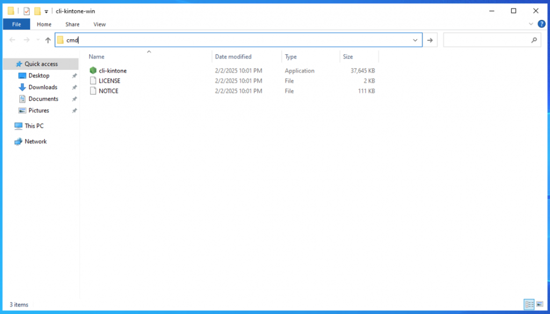This screenshot has height=314, width=550.
Task: Click the Pictures icon in sidebar
Action: (22, 111)
